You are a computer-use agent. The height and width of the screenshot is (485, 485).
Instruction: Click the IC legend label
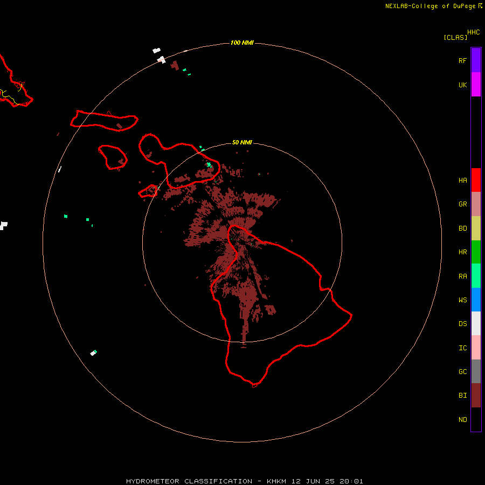coord(462,348)
